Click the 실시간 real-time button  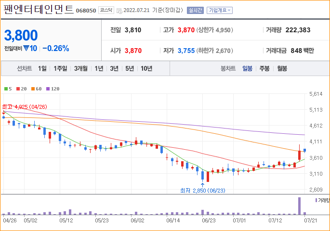click(x=195, y=10)
